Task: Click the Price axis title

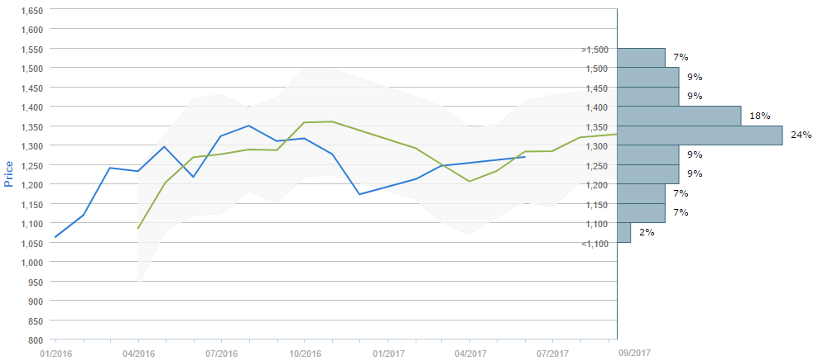Action: click(9, 173)
